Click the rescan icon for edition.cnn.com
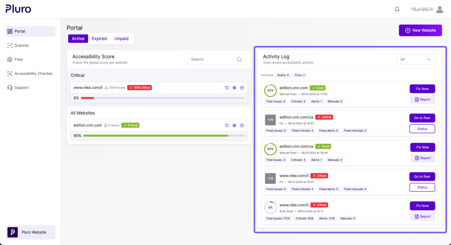451x245 pixels. (227, 125)
